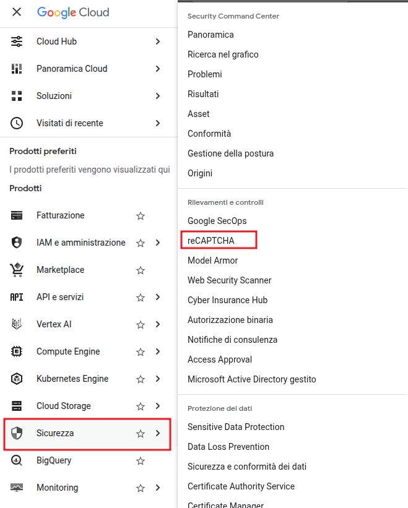The image size is (408, 508).
Task: Click the Vertex AI icon
Action: 17,324
